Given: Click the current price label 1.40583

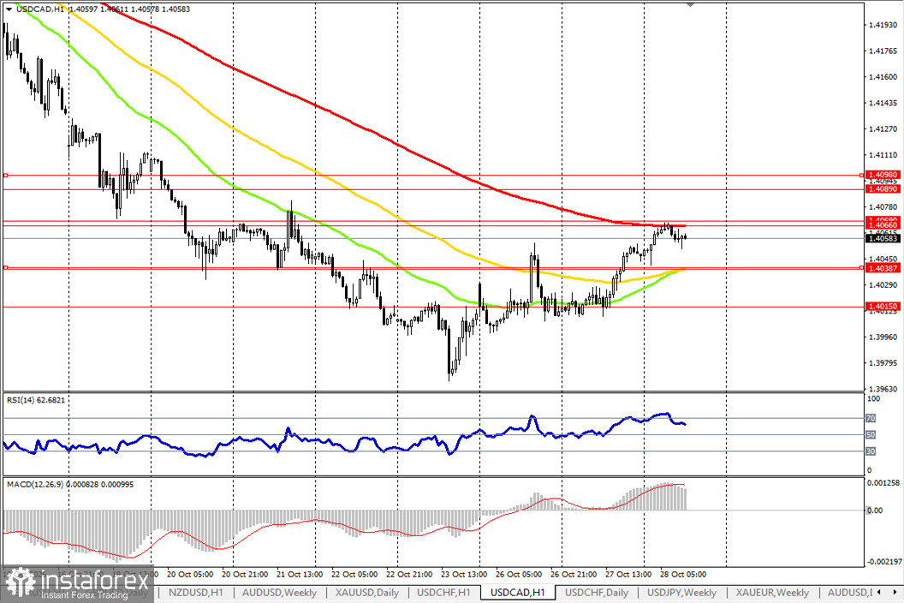Looking at the screenshot, I should (x=883, y=238).
